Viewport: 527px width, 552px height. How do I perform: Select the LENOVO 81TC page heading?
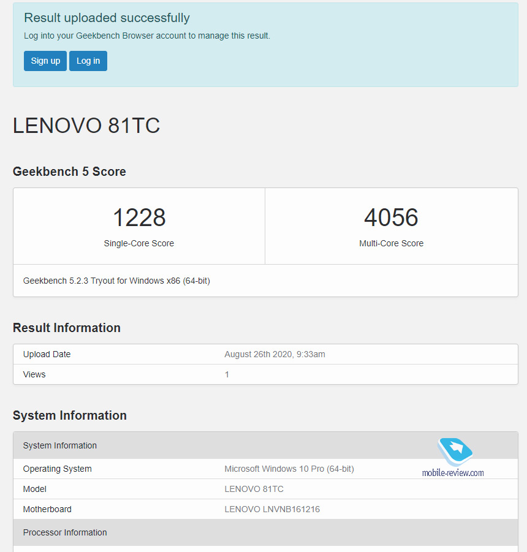point(86,126)
